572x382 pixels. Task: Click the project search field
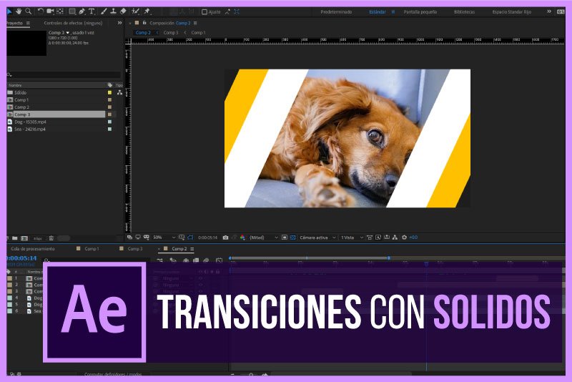(64, 75)
